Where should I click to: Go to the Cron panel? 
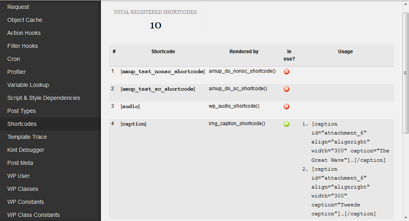click(x=13, y=59)
